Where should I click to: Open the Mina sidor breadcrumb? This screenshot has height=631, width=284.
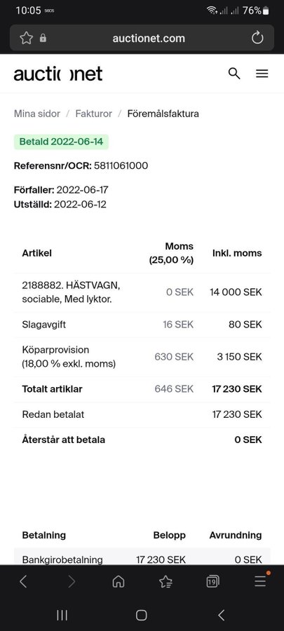(x=37, y=114)
